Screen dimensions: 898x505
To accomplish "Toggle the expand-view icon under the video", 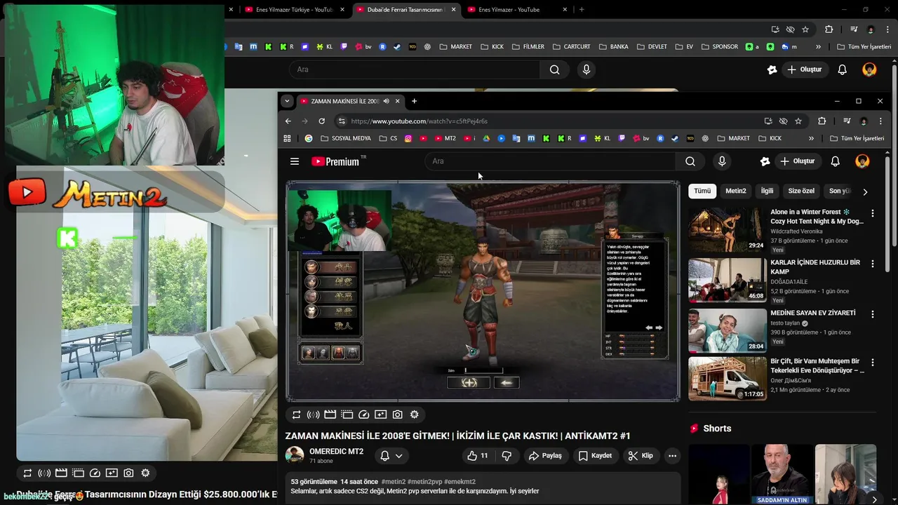I will [347, 415].
